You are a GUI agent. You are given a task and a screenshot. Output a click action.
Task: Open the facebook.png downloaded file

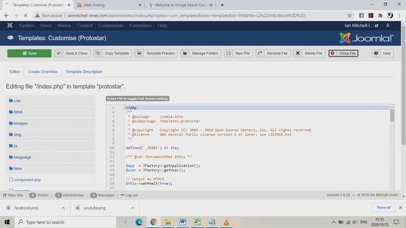26,208
